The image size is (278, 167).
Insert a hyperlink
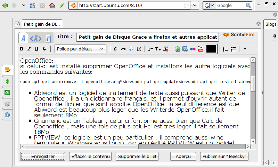click(x=178, y=49)
